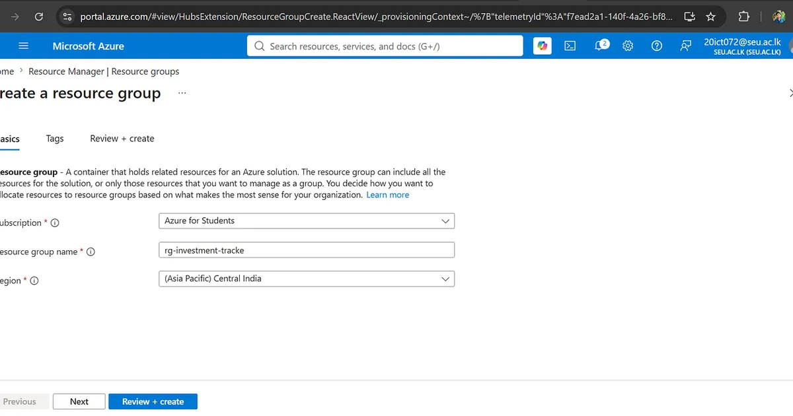Reload the page in the browser
793x416 pixels.
[x=39, y=17]
